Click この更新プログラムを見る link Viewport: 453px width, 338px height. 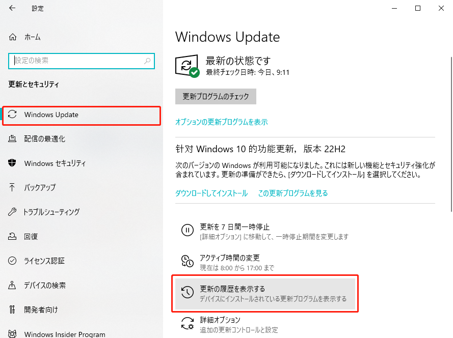point(292,193)
